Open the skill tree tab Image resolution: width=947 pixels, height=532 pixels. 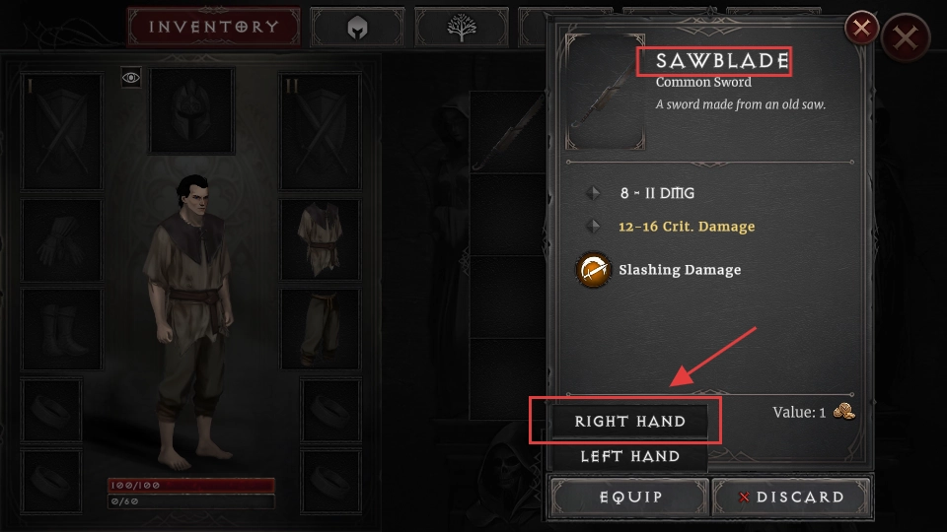click(462, 28)
